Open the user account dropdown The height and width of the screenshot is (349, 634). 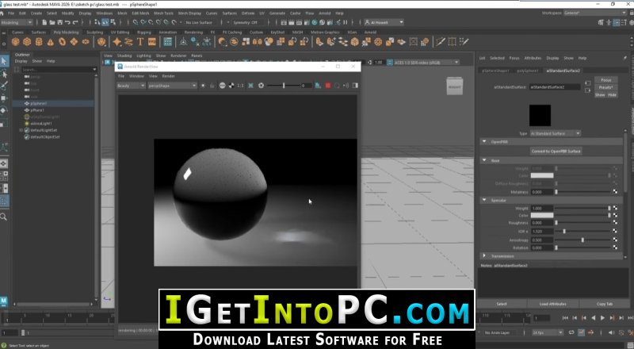pos(384,22)
